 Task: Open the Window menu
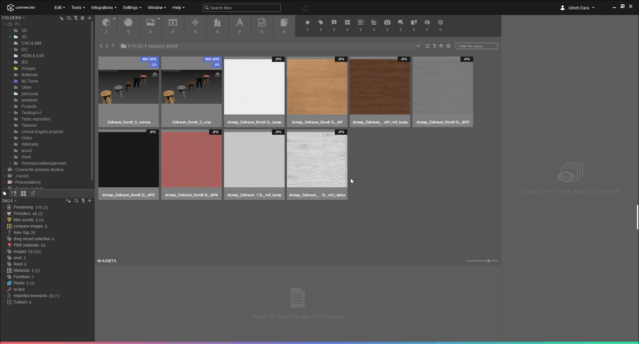click(x=157, y=8)
